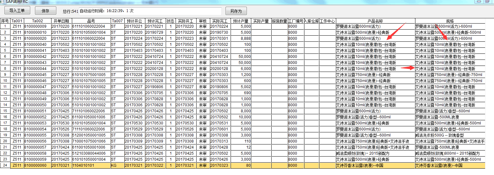494x175 pixels.
Task: Click actual finish date cell 20170601
Action: tap(220, 129)
